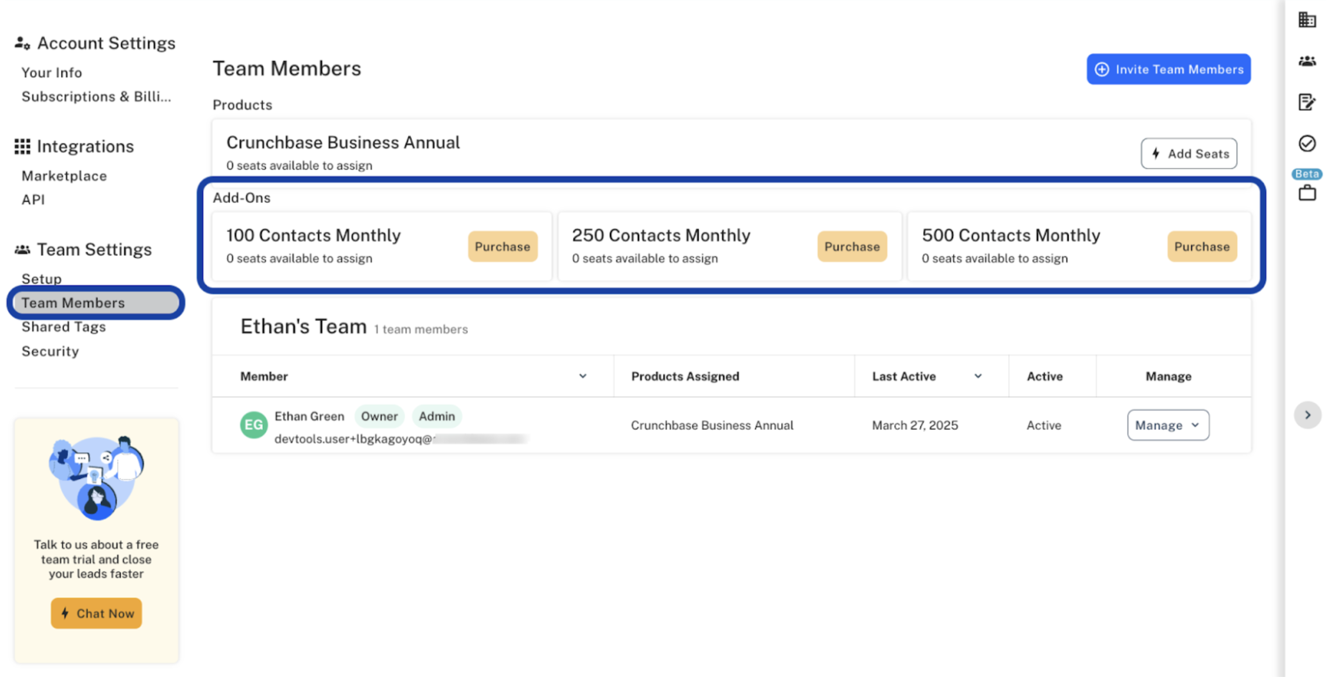Open the people group icon in right sidebar
The height and width of the screenshot is (677, 1330).
1307,61
